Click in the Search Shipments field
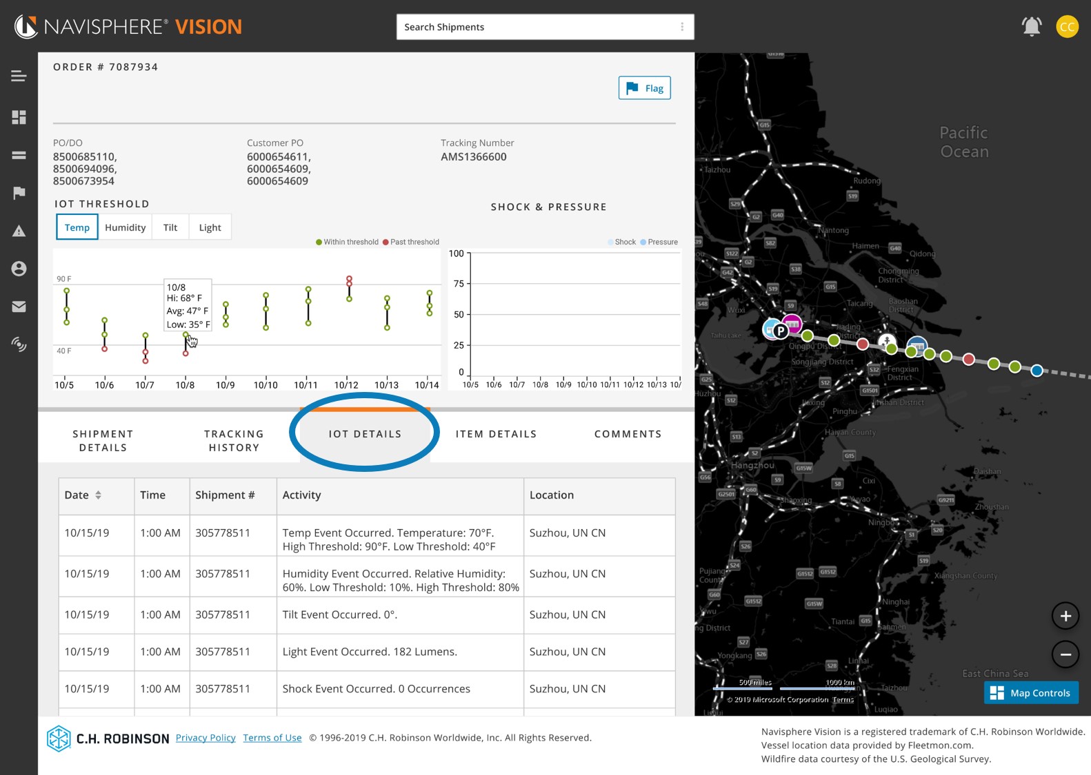This screenshot has width=1091, height=775. 534,27
